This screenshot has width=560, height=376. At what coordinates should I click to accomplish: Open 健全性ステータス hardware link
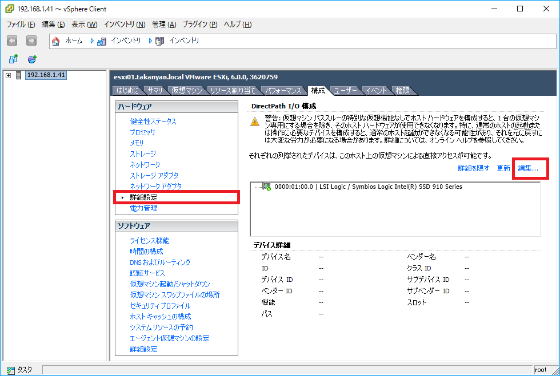[153, 122]
